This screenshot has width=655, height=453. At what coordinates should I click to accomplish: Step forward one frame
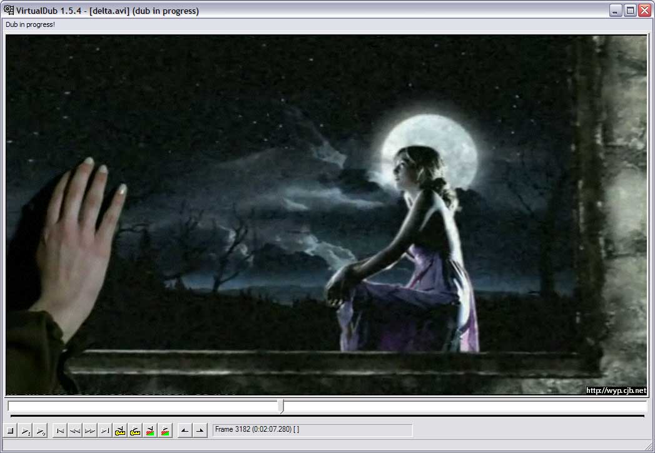(90, 430)
